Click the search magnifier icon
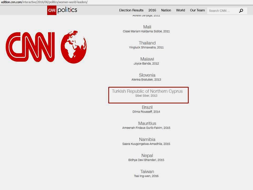The image size is (253, 190). (241, 11)
